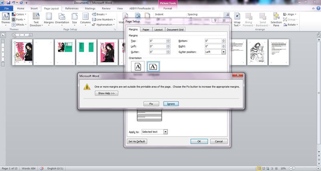Click the 10% zoom level
The image size is (321, 171).
283,168
